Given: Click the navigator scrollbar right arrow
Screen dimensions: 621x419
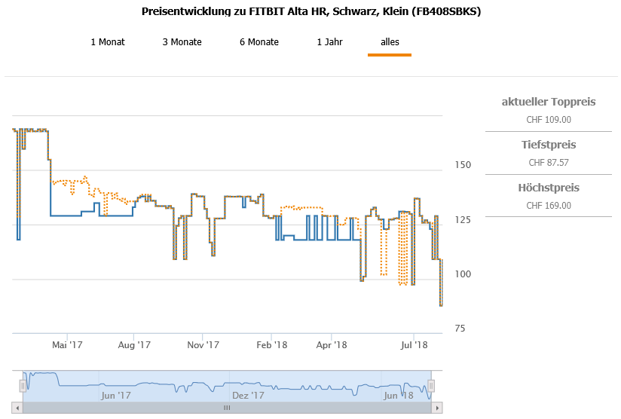Looking at the screenshot, I should click(436, 408).
